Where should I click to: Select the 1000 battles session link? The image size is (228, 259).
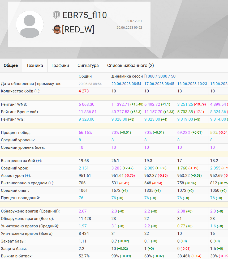(x=151, y=76)
